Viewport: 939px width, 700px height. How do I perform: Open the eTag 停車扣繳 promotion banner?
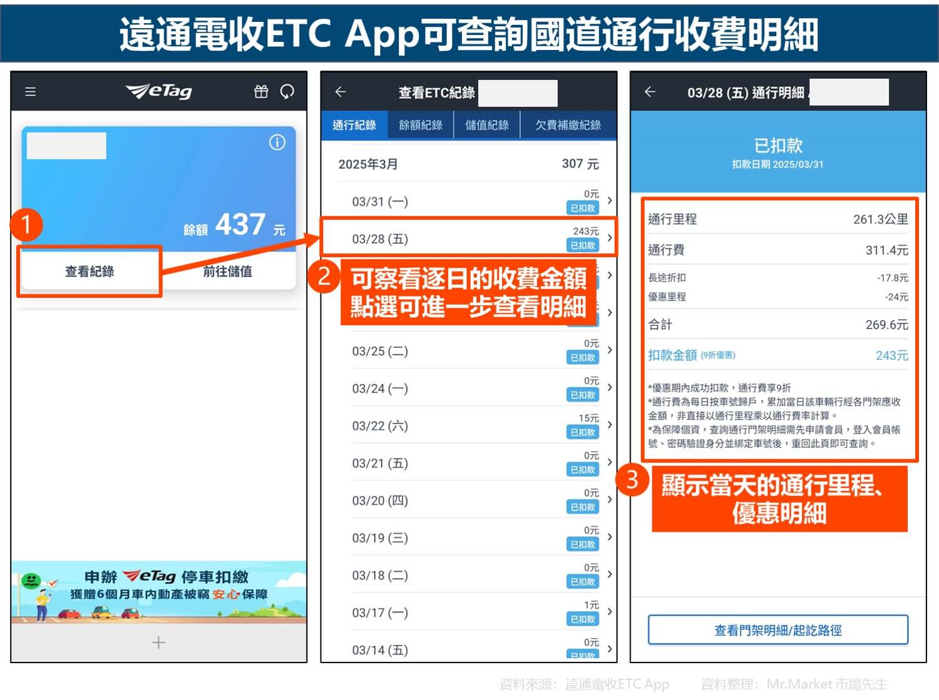pos(159,592)
